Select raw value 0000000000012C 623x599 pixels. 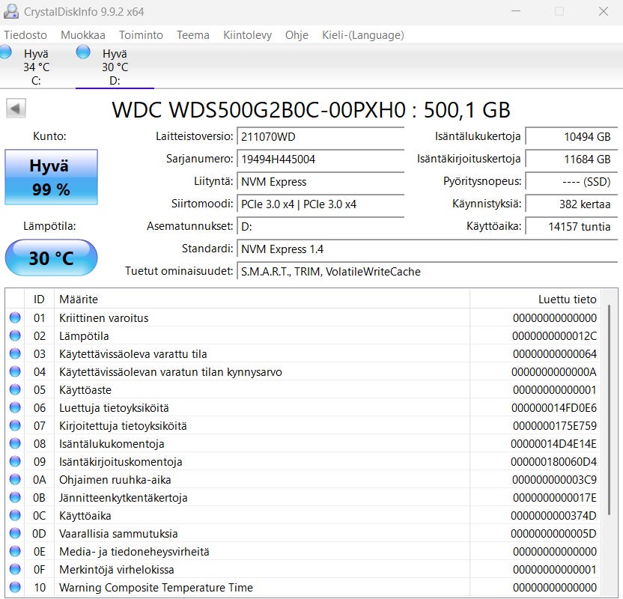click(554, 336)
